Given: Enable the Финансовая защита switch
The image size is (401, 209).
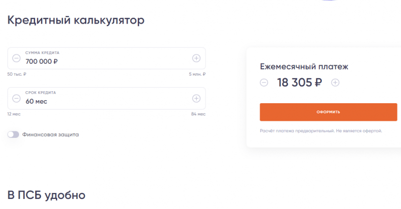Looking at the screenshot, I should pyautogui.click(x=13, y=134).
